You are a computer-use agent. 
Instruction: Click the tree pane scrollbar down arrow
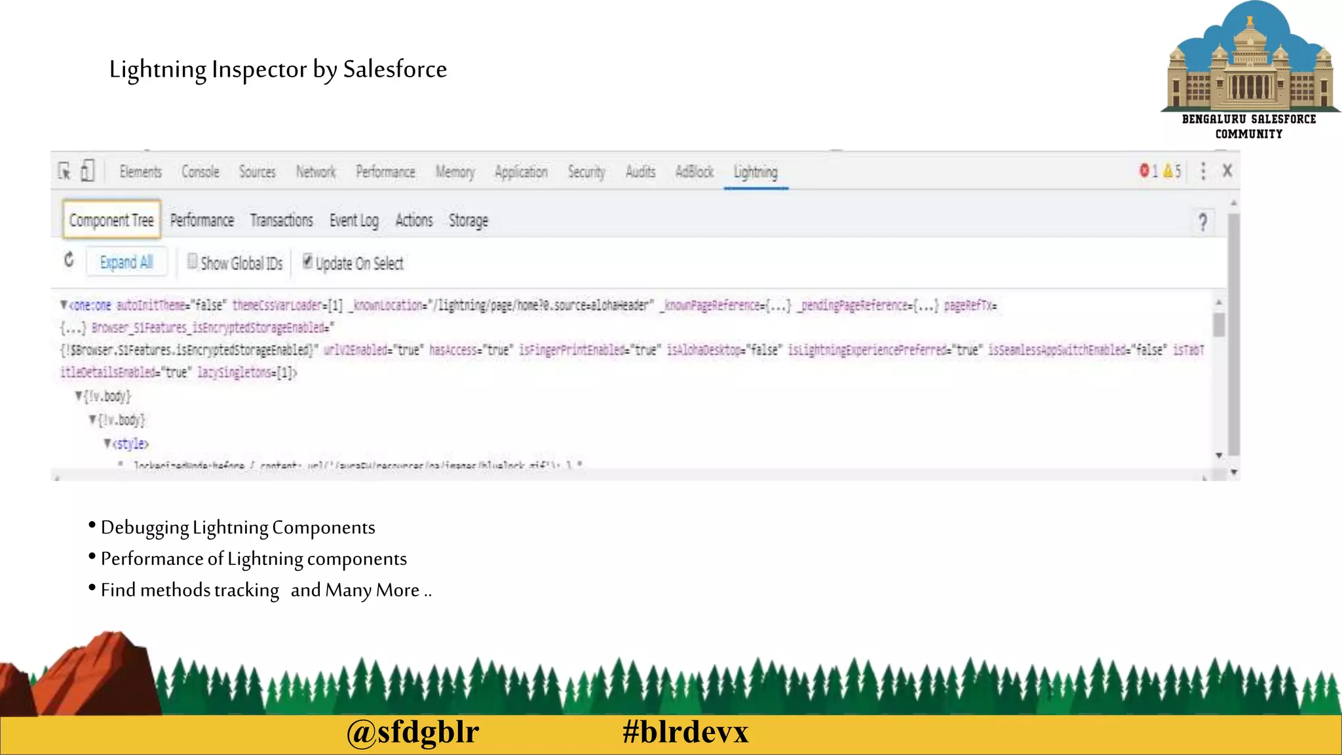1219,455
